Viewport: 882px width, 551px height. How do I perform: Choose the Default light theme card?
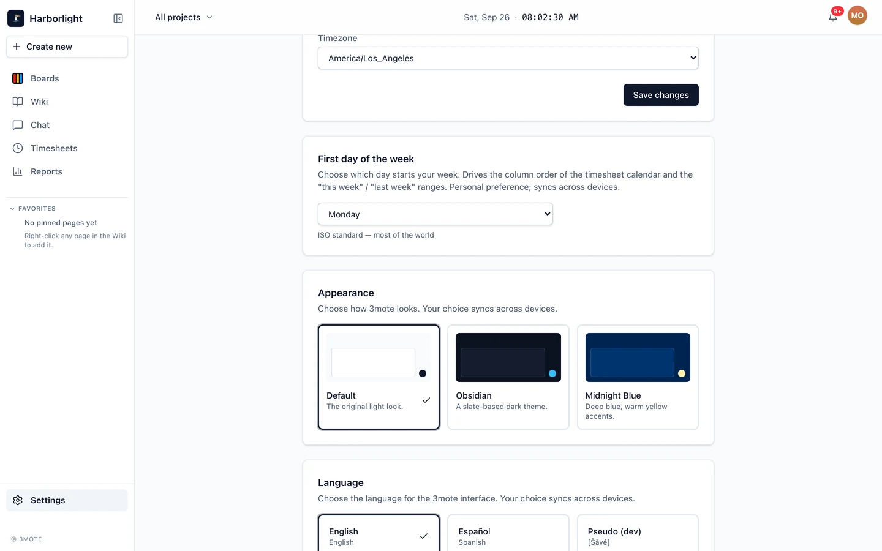pos(379,377)
